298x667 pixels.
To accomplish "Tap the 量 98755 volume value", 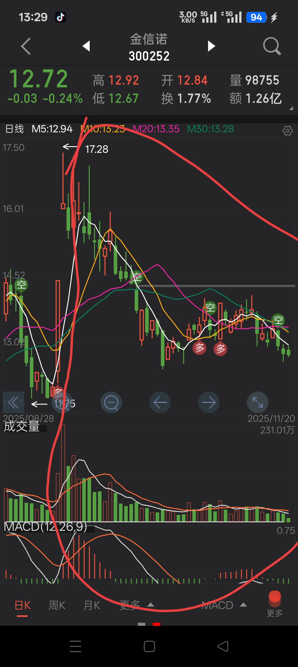I will pyautogui.click(x=254, y=80).
